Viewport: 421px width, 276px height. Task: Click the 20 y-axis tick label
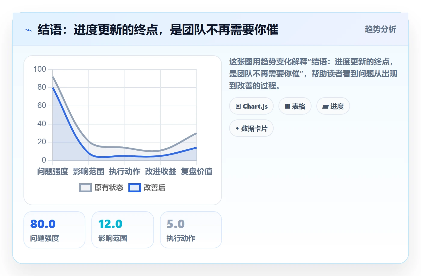[42, 142]
